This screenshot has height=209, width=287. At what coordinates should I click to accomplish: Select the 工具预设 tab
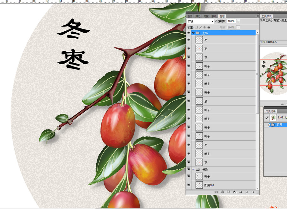266,16
